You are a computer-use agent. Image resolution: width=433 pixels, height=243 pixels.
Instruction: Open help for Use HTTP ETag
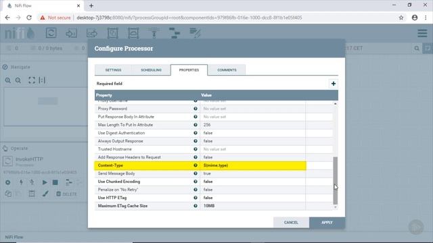coord(196,198)
